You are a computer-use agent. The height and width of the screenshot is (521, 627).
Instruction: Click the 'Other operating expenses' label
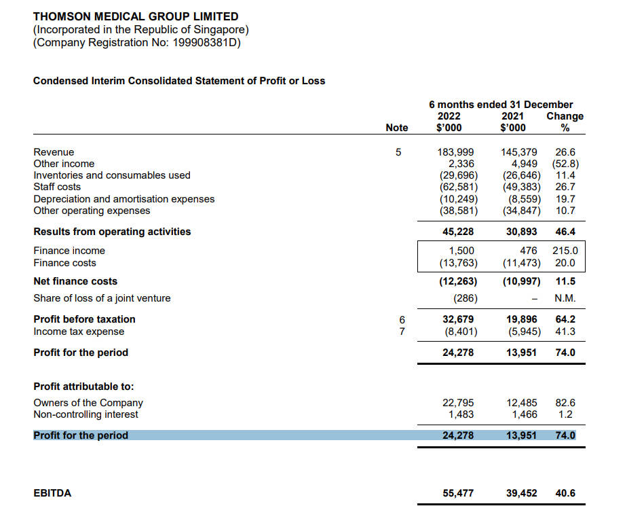[92, 211]
